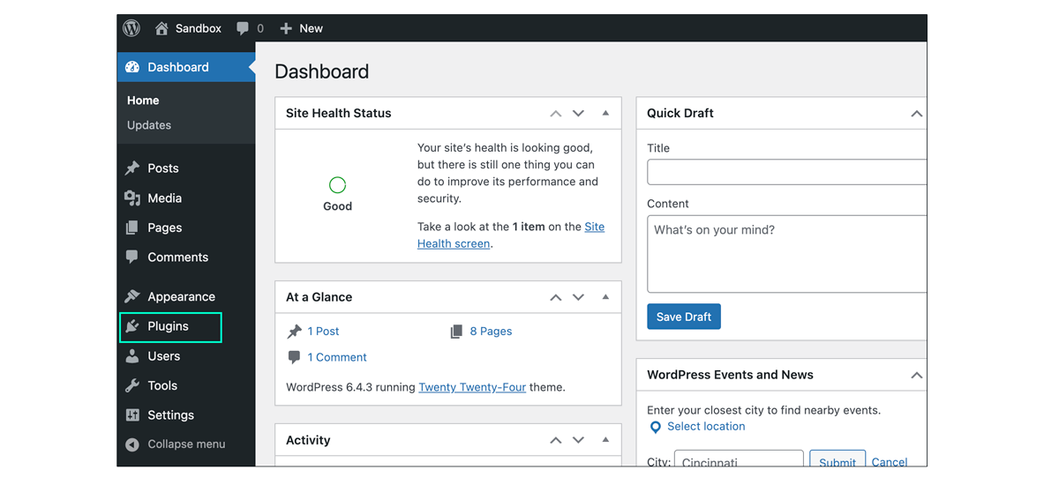Open the Home submenu item
The height and width of the screenshot is (485, 1059).
click(143, 101)
